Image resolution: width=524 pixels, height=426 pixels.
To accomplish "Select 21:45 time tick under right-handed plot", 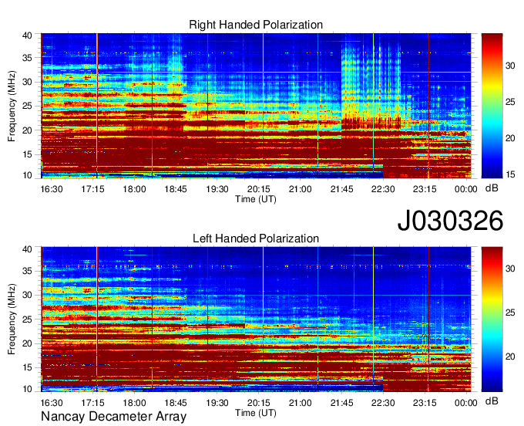I will (341, 189).
